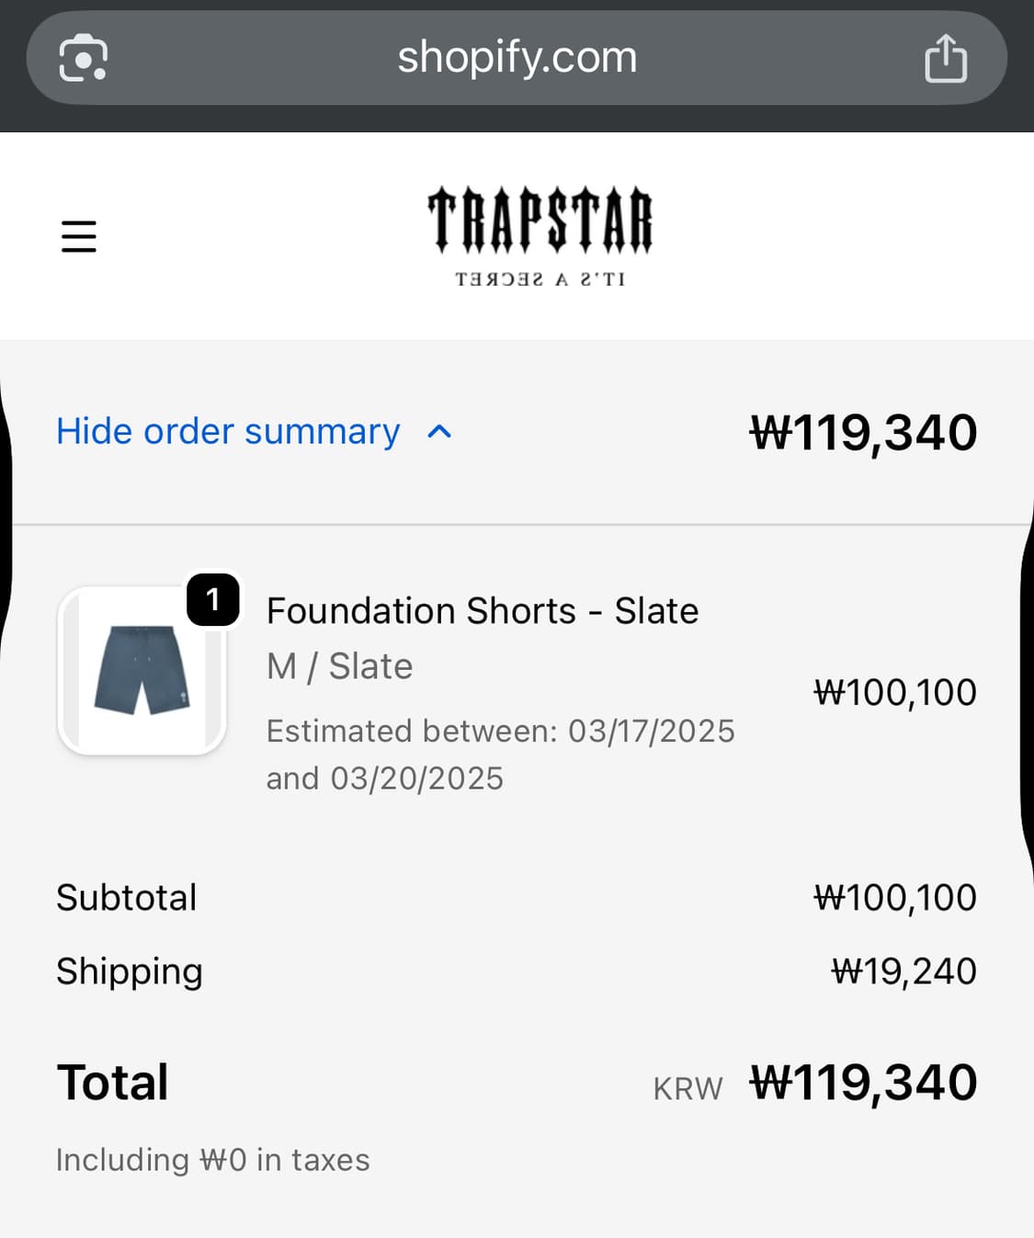Click the KRW currency code

pyautogui.click(x=687, y=1088)
